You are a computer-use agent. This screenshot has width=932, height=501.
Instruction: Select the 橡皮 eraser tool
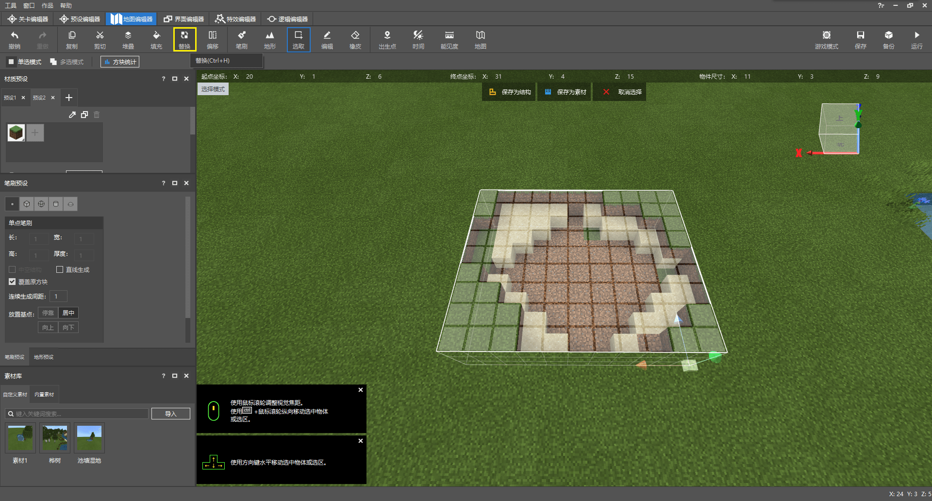[355, 39]
